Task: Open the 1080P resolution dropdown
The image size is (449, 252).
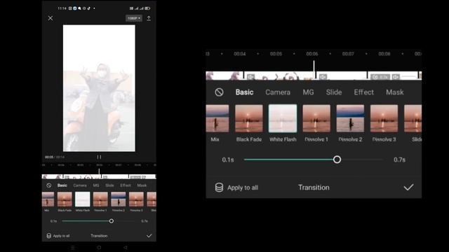Action: [134, 18]
